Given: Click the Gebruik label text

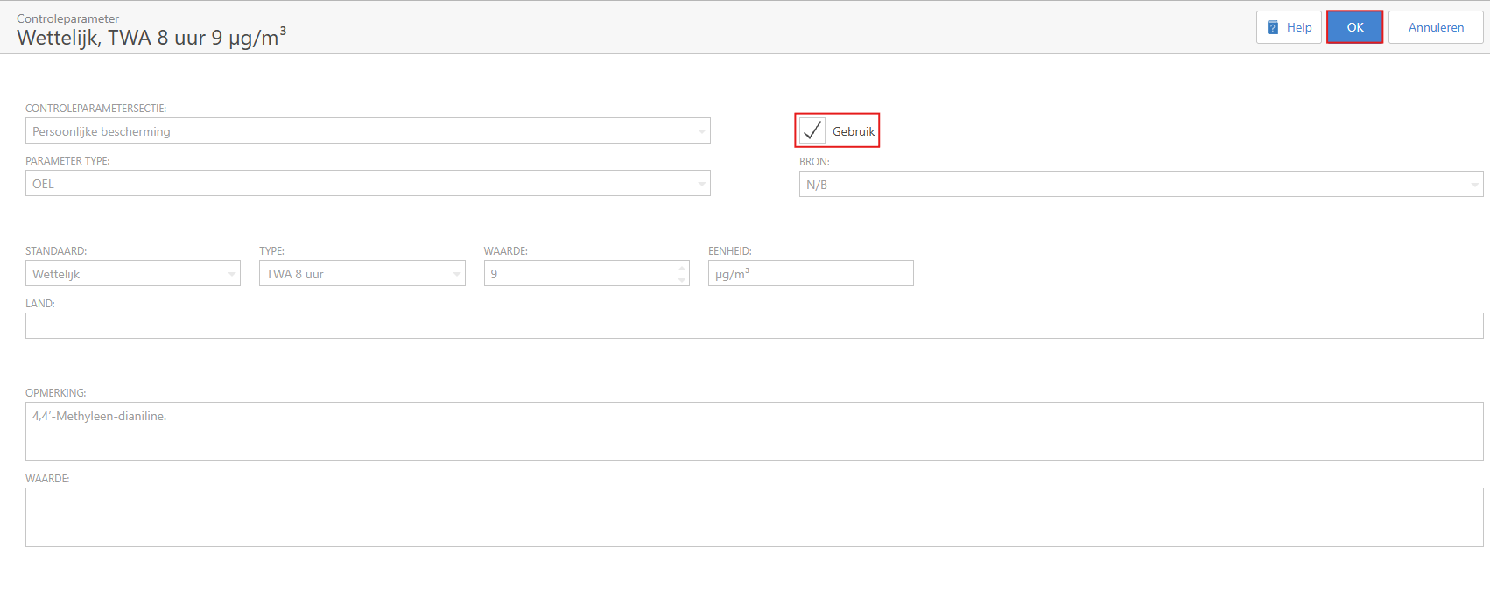Looking at the screenshot, I should 854,131.
